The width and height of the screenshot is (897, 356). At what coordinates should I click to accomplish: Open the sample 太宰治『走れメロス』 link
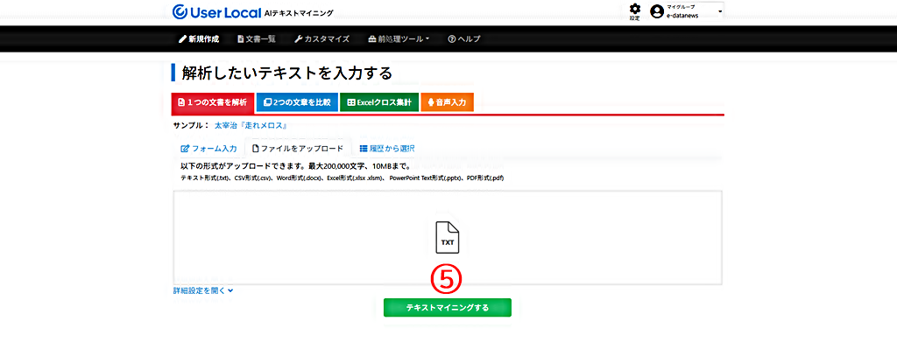(250, 125)
